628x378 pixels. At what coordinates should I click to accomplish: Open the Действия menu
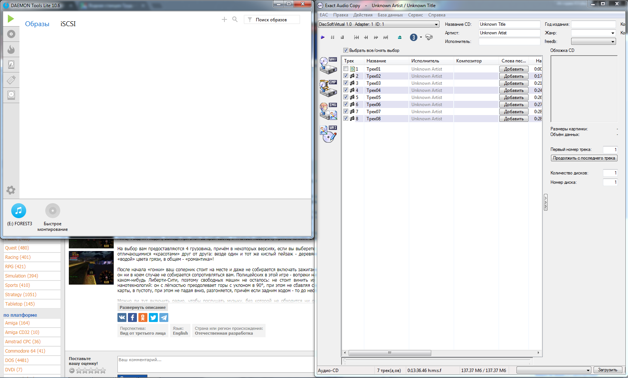[x=363, y=15]
